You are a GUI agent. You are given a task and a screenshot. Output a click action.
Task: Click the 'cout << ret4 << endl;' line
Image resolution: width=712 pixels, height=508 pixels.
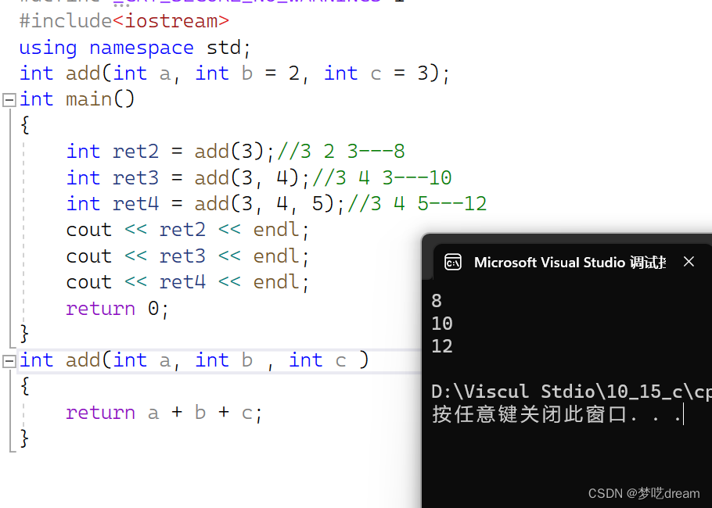click(188, 282)
